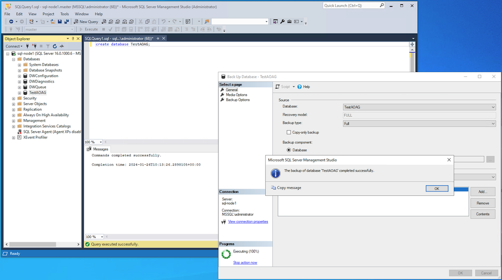This screenshot has width=502, height=280.
Task: Open the Window menu
Action: [x=82, y=14]
